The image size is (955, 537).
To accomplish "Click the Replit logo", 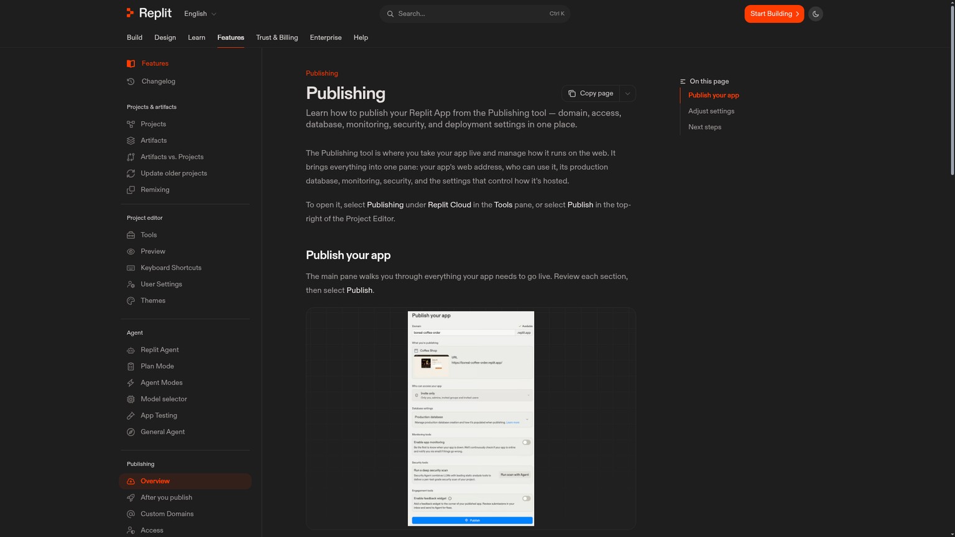I will (149, 13).
